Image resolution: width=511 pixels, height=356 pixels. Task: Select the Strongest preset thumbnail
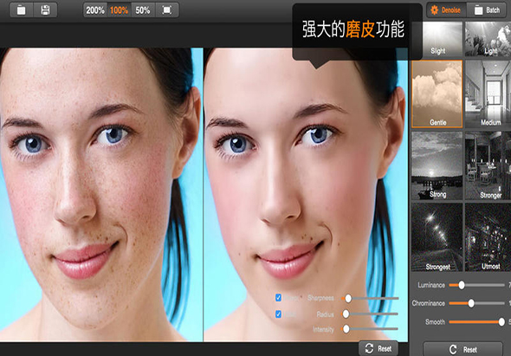[437, 237]
